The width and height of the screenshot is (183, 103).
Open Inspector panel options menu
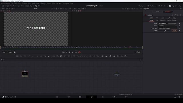pos(181,9)
